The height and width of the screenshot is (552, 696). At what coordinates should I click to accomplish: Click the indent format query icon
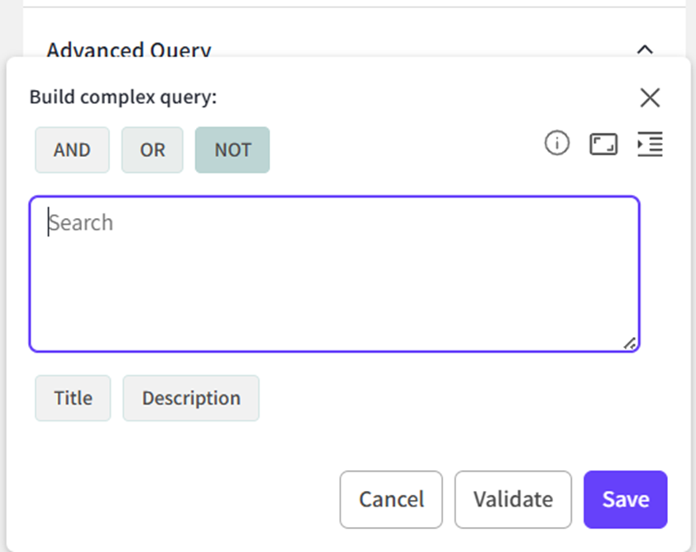point(650,145)
